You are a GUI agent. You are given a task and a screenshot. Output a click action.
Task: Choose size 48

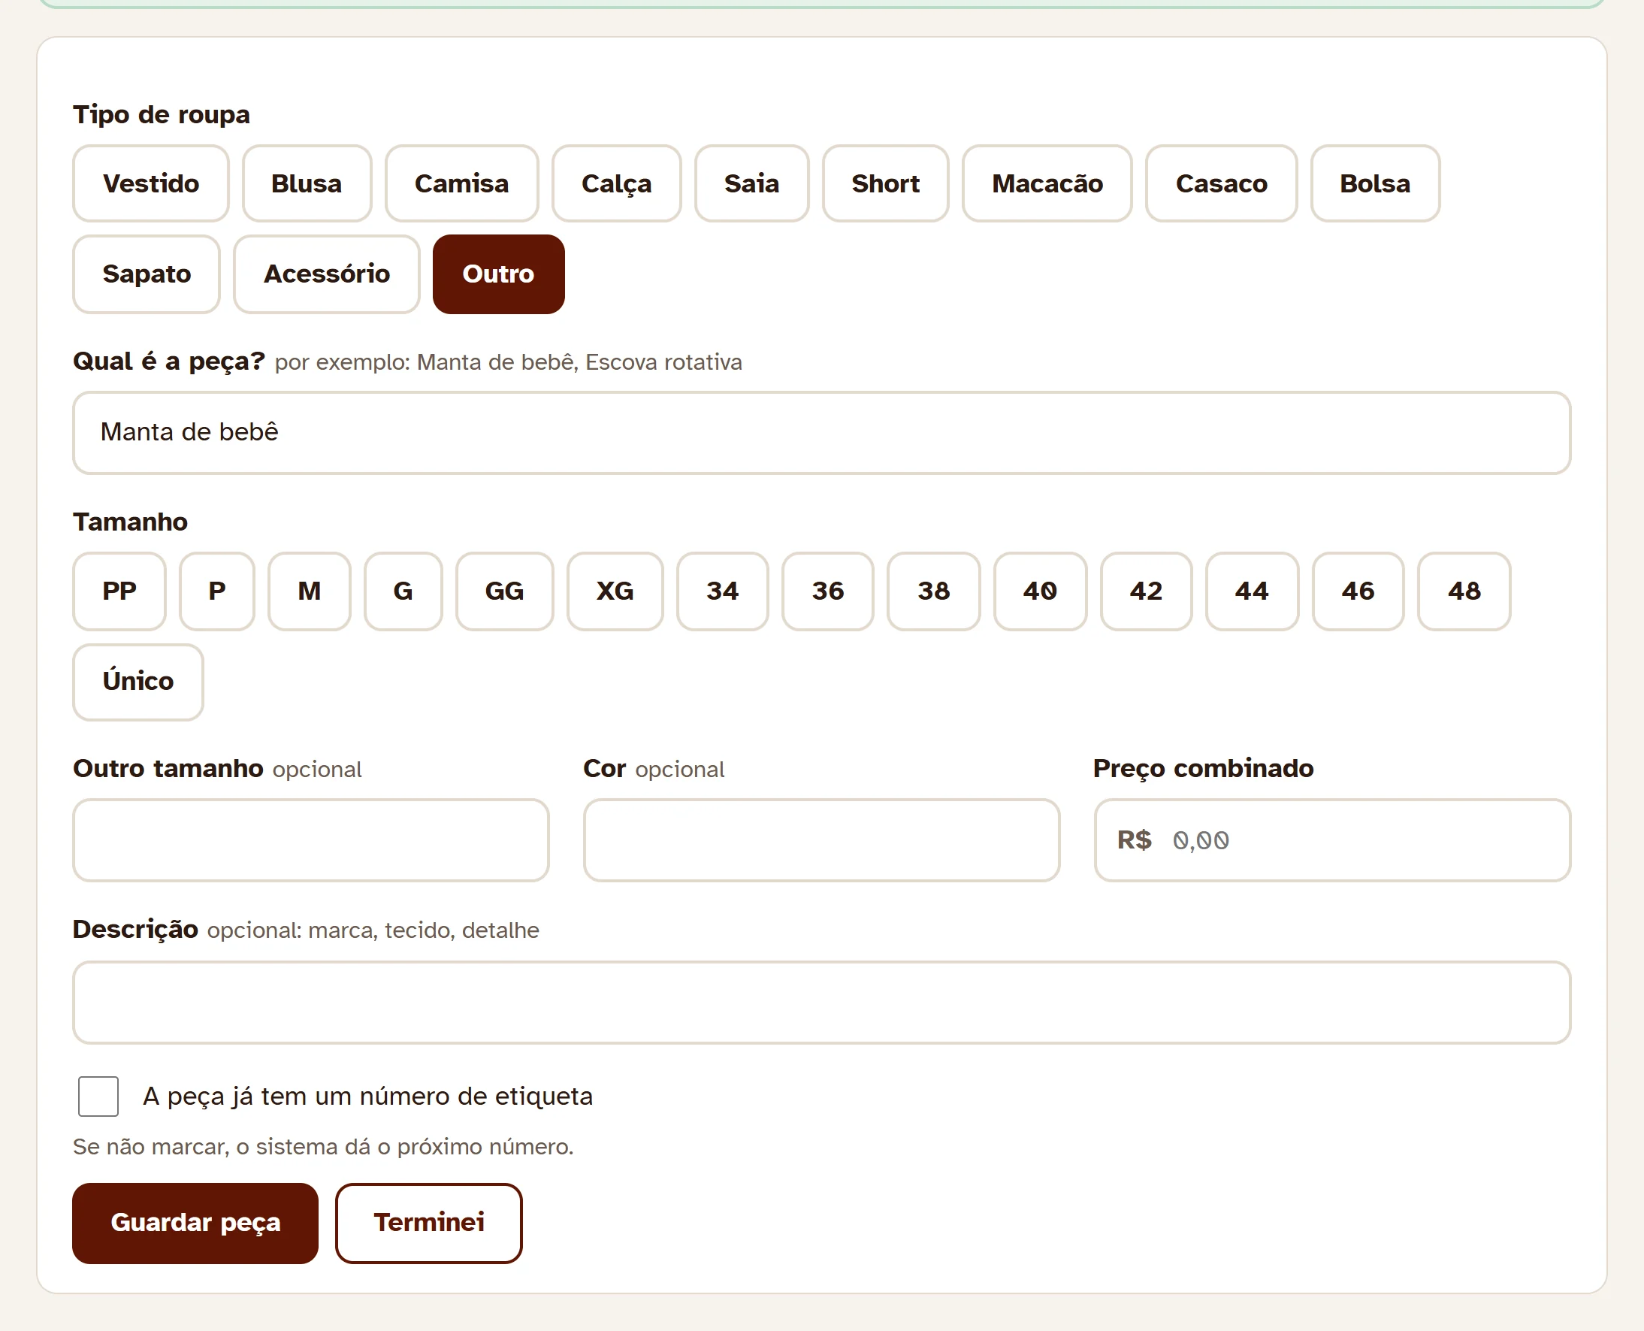click(x=1464, y=591)
